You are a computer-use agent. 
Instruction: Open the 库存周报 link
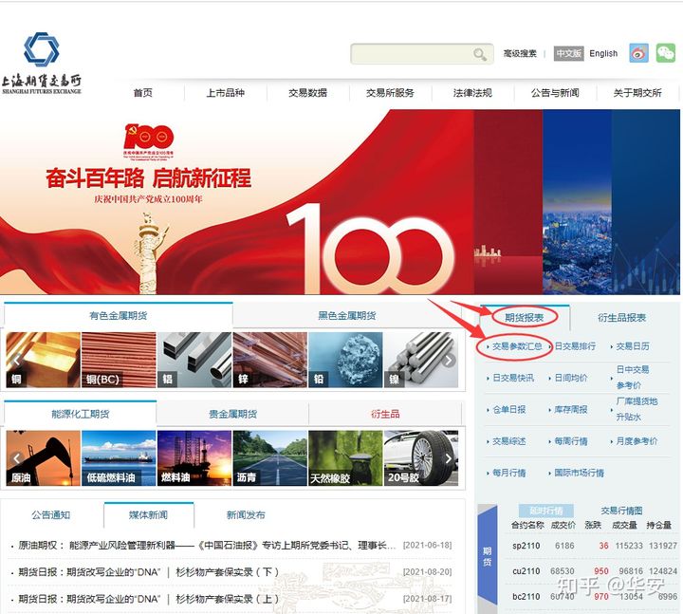[x=571, y=410]
